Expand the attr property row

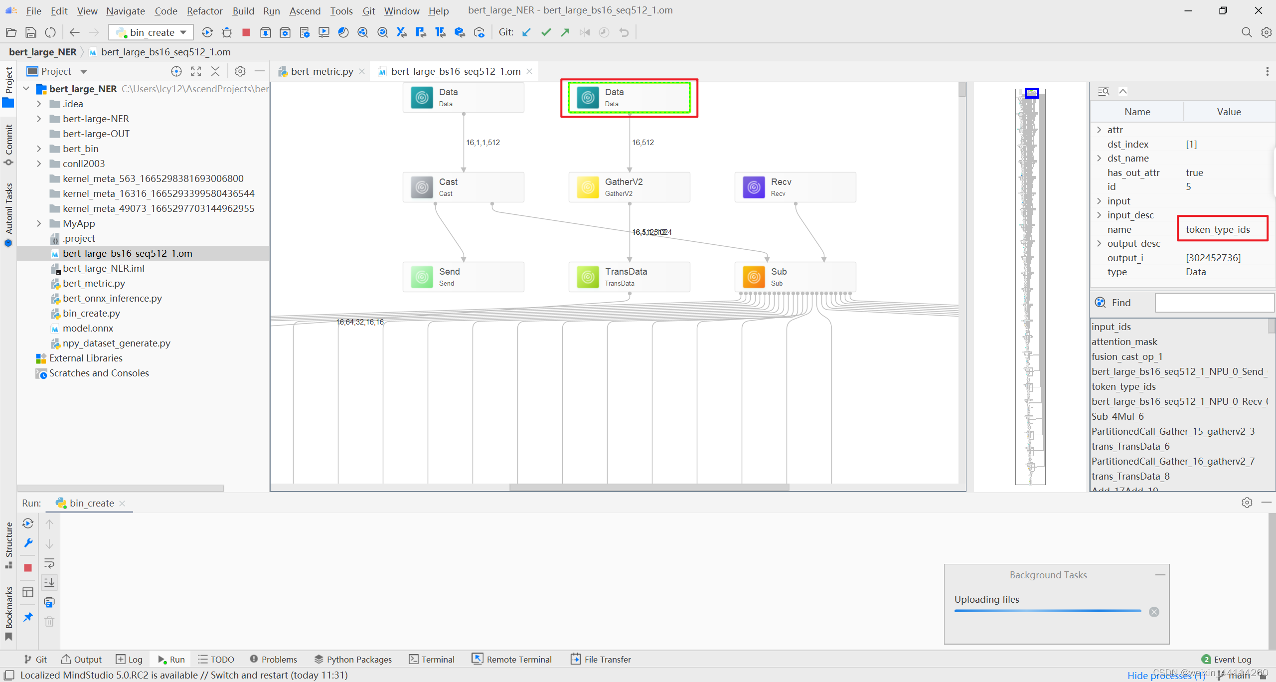1099,130
